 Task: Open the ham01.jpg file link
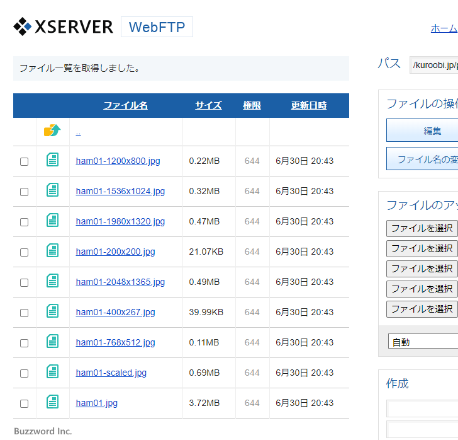[x=97, y=403]
